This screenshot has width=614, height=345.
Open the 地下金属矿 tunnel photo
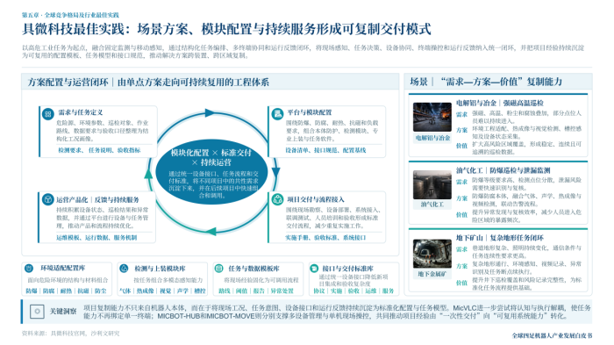click(432, 253)
